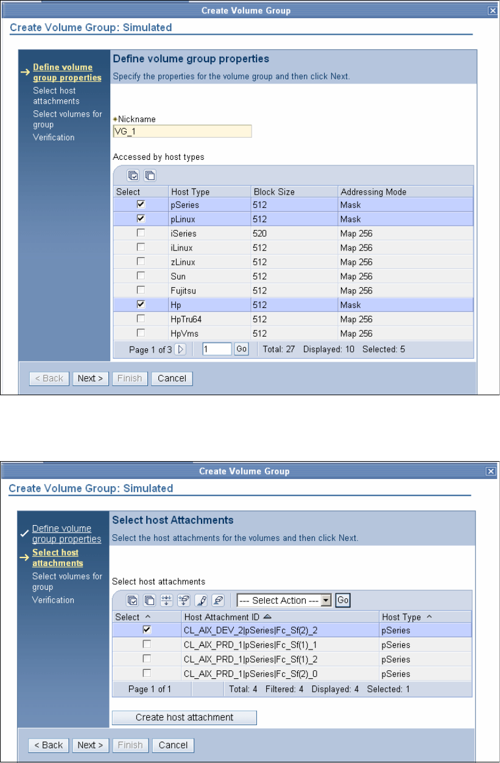Show filter row in host attachments table

166,600
